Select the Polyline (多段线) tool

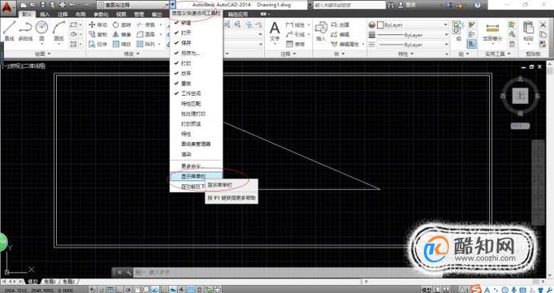click(25, 31)
